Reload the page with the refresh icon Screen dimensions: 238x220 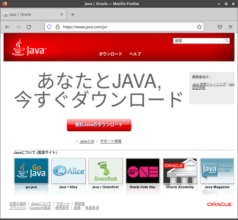pyautogui.click(x=29, y=27)
